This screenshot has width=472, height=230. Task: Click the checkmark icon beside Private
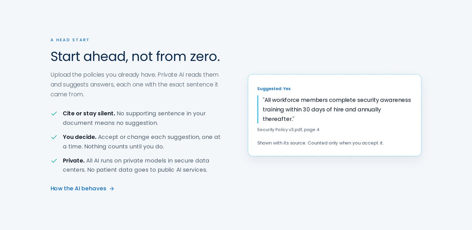coord(54,161)
